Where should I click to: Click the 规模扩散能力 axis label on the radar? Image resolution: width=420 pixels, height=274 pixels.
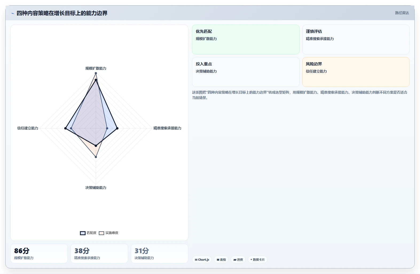96,68
